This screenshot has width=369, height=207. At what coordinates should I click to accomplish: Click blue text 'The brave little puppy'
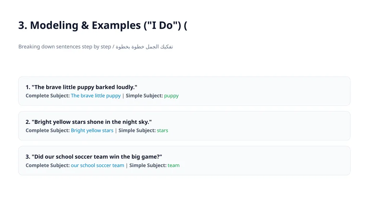coord(96,96)
